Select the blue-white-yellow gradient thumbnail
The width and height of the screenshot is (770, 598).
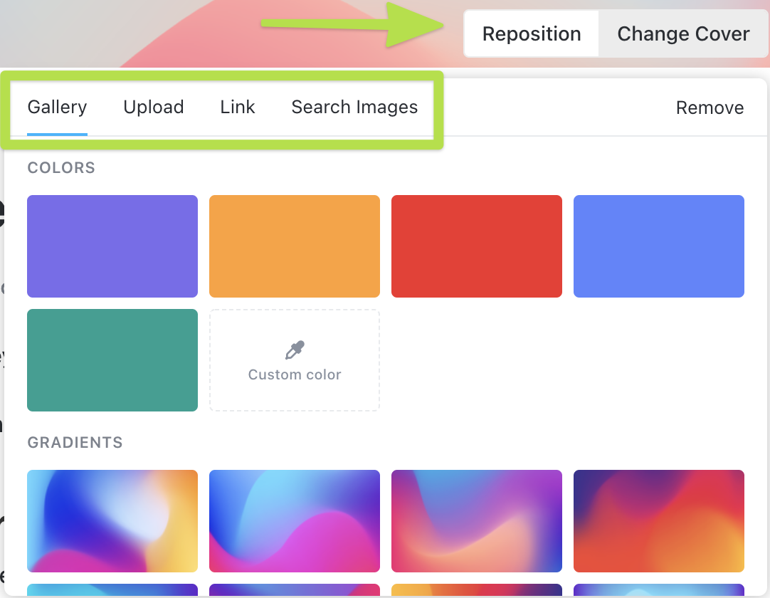(x=112, y=521)
